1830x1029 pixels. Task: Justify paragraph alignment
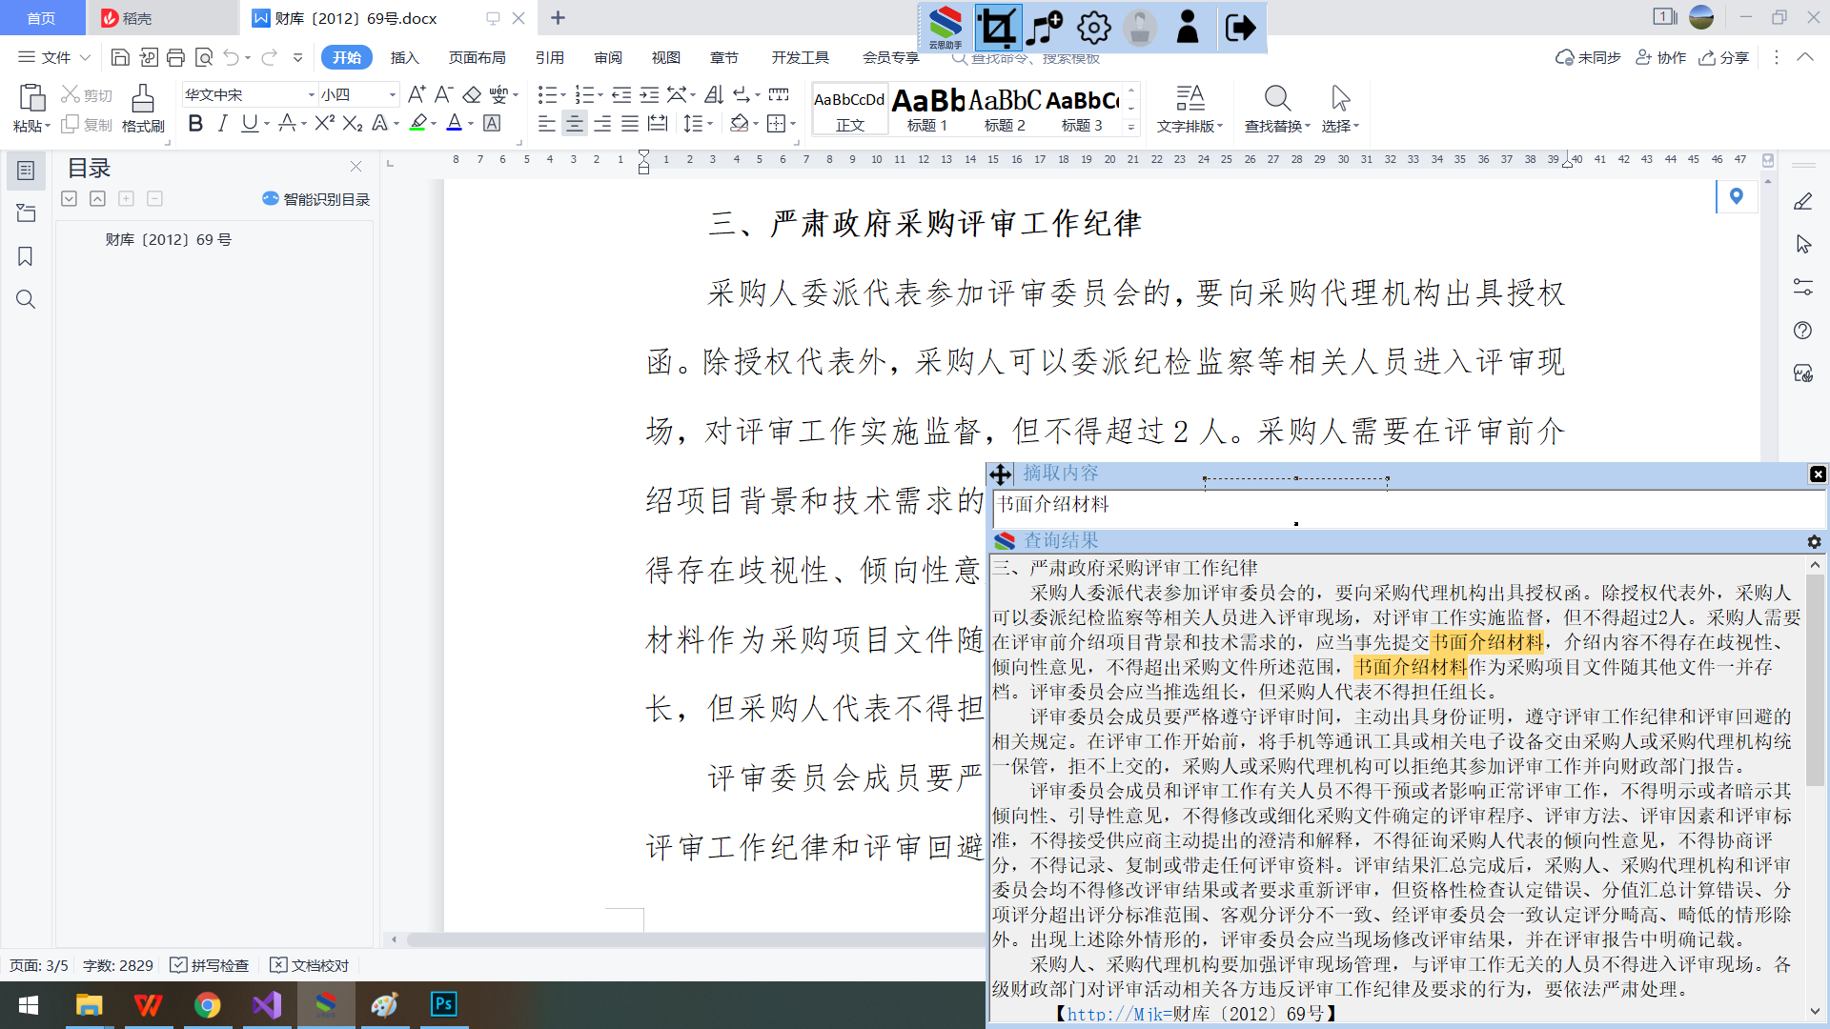630,123
